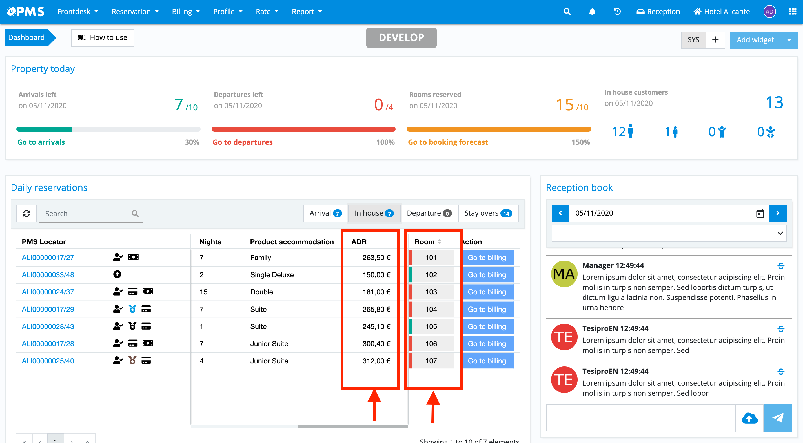Image resolution: width=803 pixels, height=443 pixels.
Task: Refresh the daily reservations list
Action: pyautogui.click(x=26, y=213)
